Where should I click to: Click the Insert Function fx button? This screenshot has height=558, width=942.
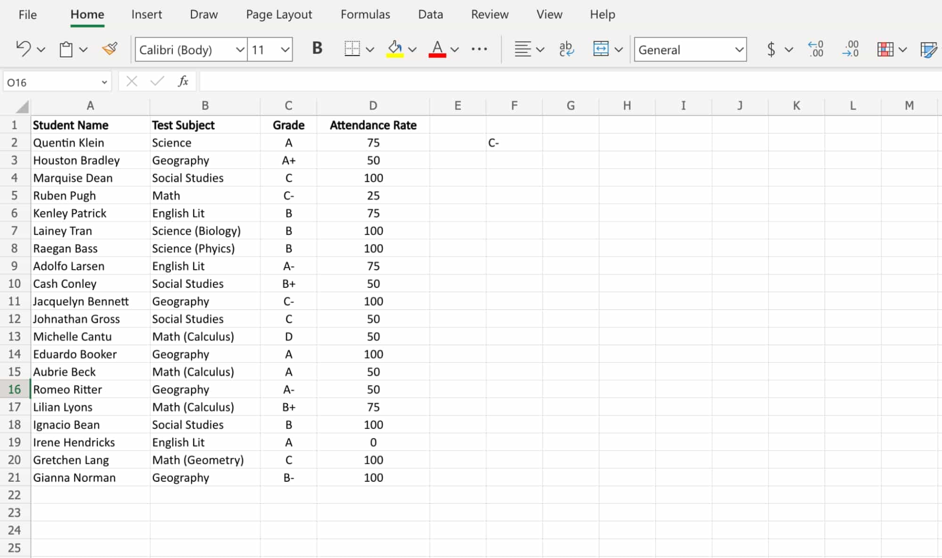pyautogui.click(x=183, y=81)
